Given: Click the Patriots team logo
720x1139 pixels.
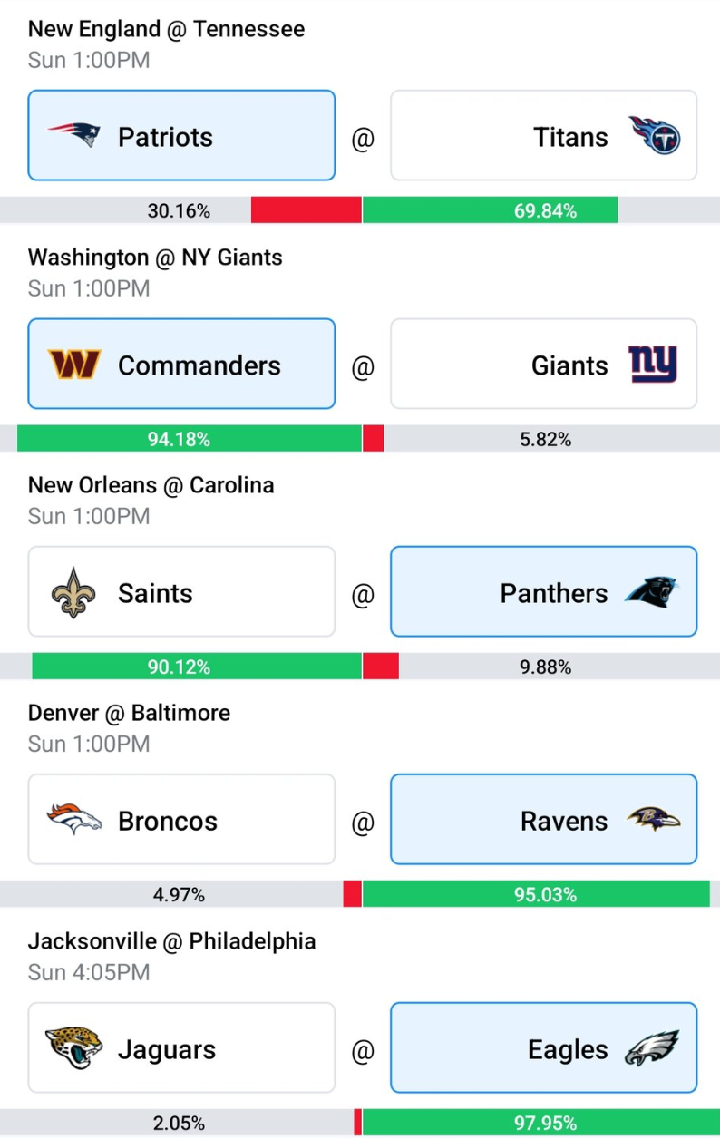Looking at the screenshot, I should [74, 136].
